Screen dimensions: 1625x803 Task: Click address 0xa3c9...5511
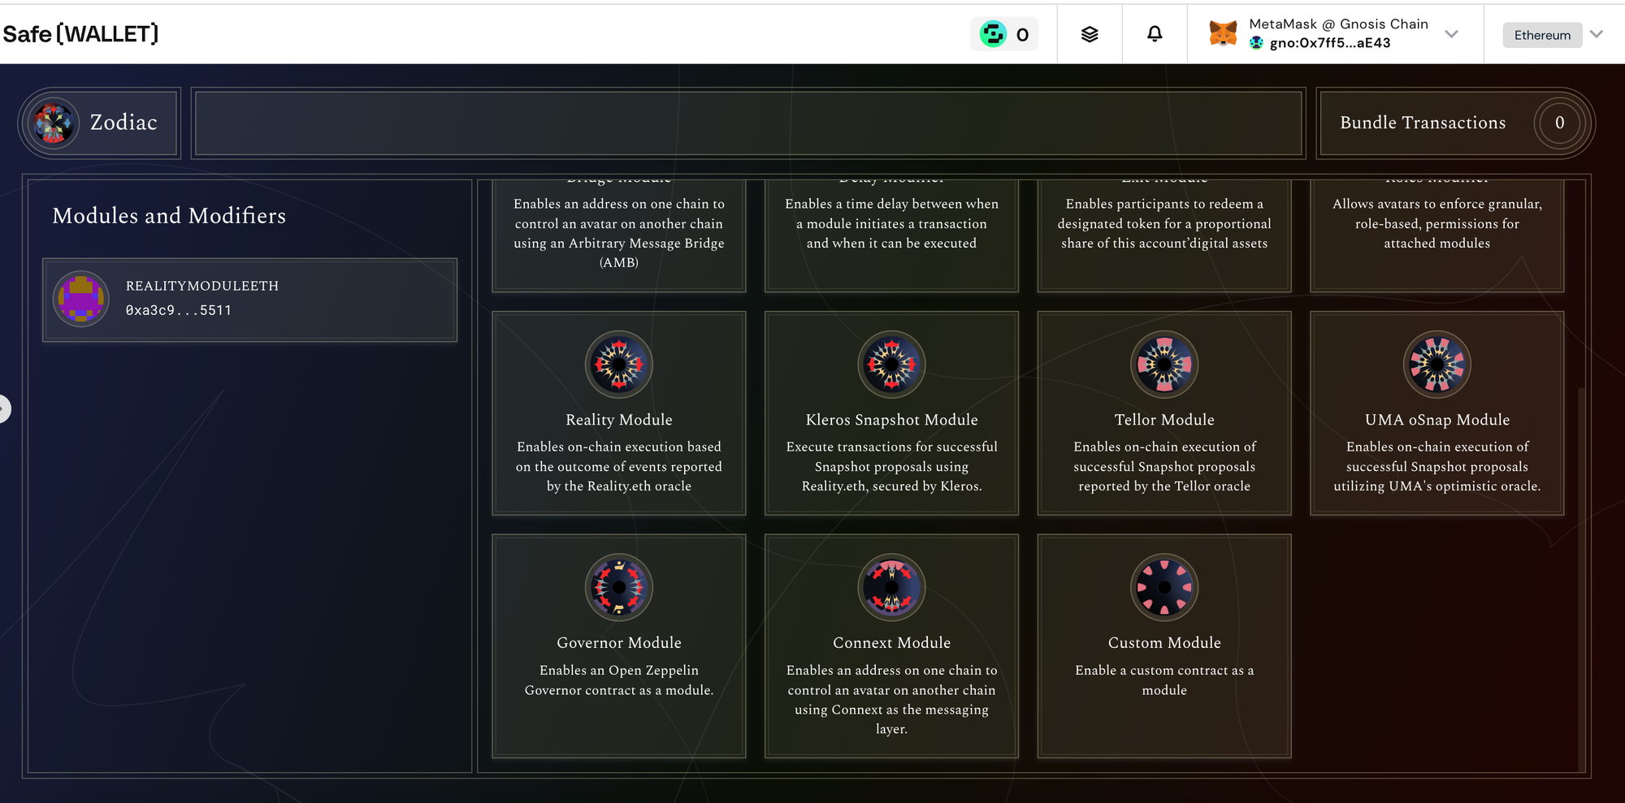[x=179, y=310]
